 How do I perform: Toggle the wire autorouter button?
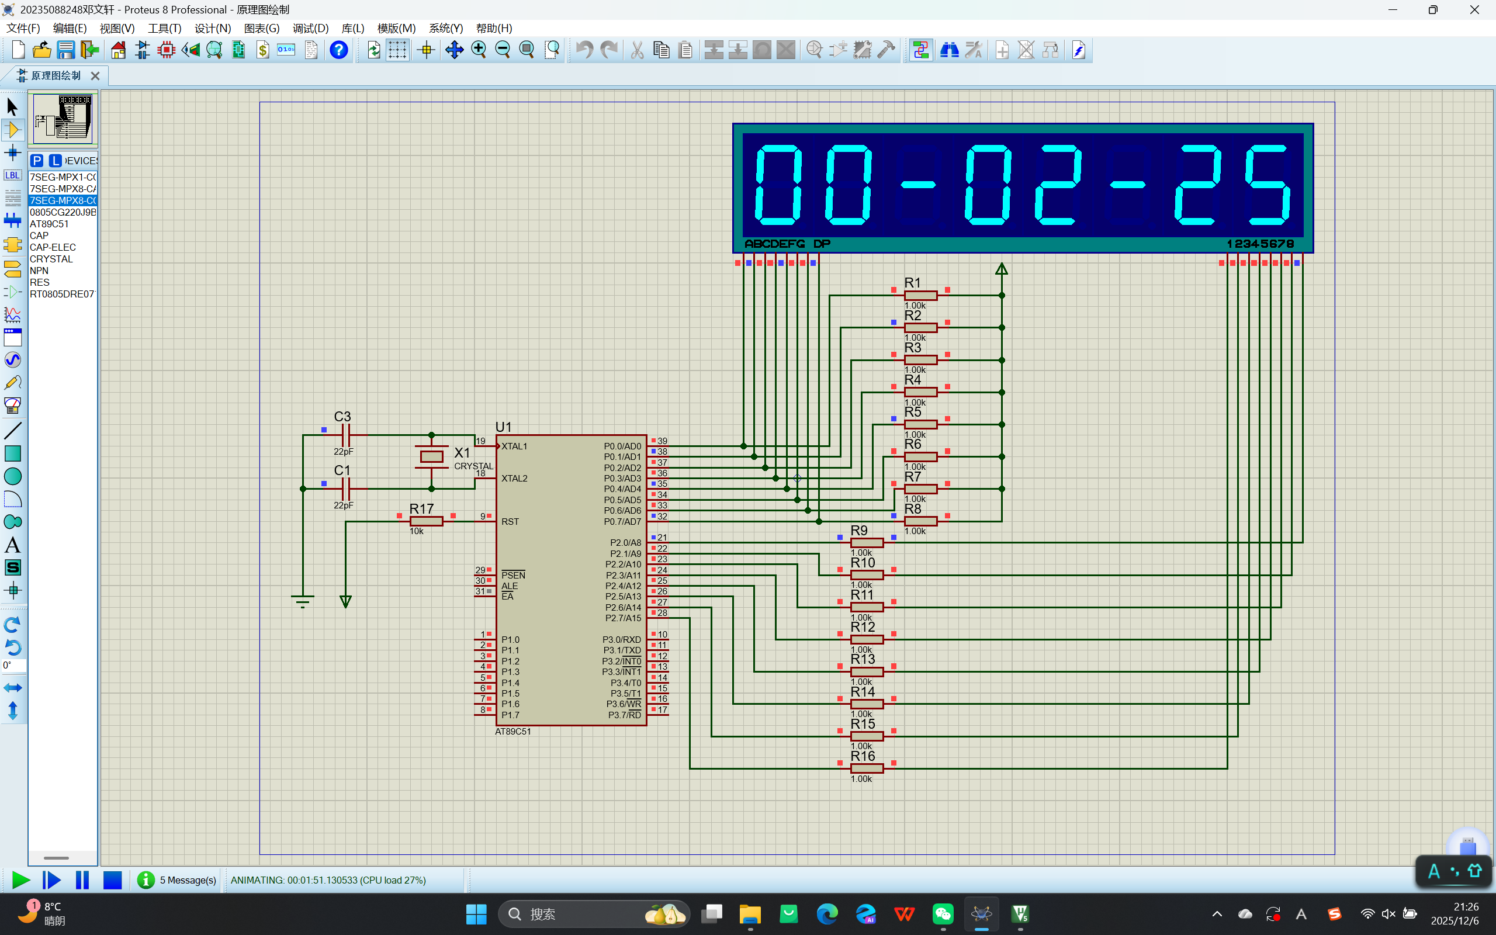(920, 50)
